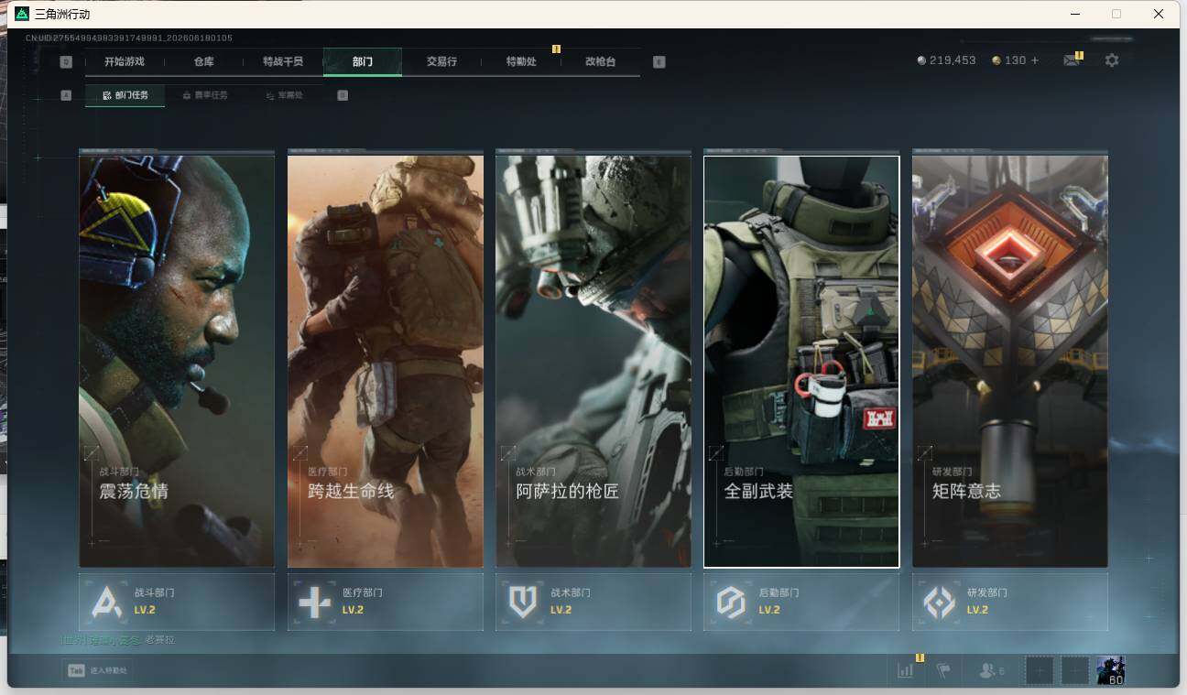The height and width of the screenshot is (695, 1187).
Task: Open the settings gear icon
Action: (x=1112, y=60)
